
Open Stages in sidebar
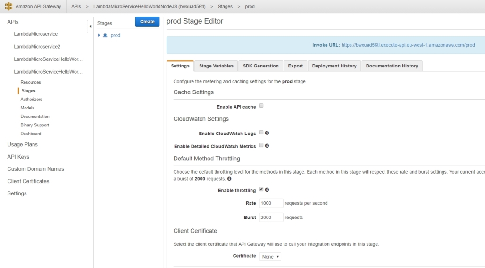(x=28, y=91)
